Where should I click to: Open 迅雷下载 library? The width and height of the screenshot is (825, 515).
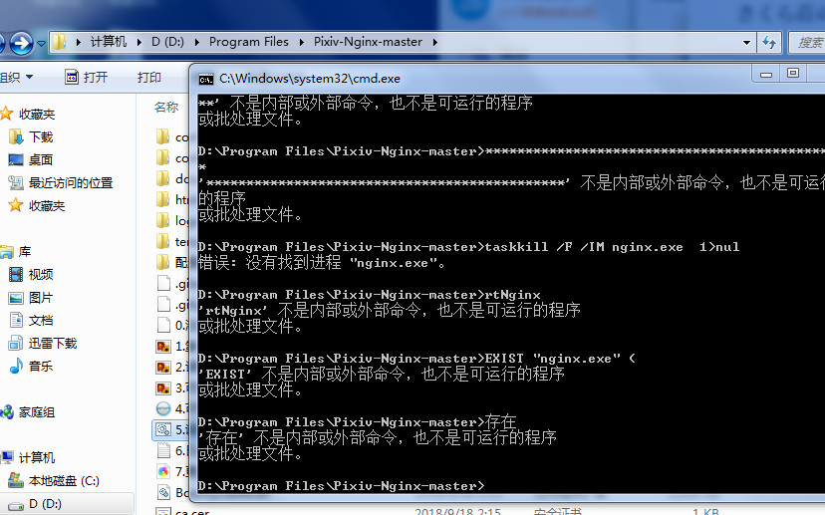(53, 344)
